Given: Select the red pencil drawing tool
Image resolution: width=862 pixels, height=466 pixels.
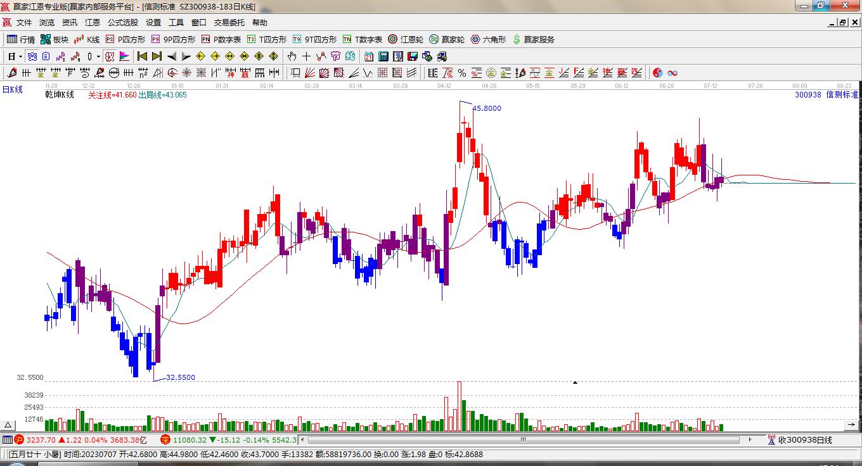Looking at the screenshot, I should (11, 73).
